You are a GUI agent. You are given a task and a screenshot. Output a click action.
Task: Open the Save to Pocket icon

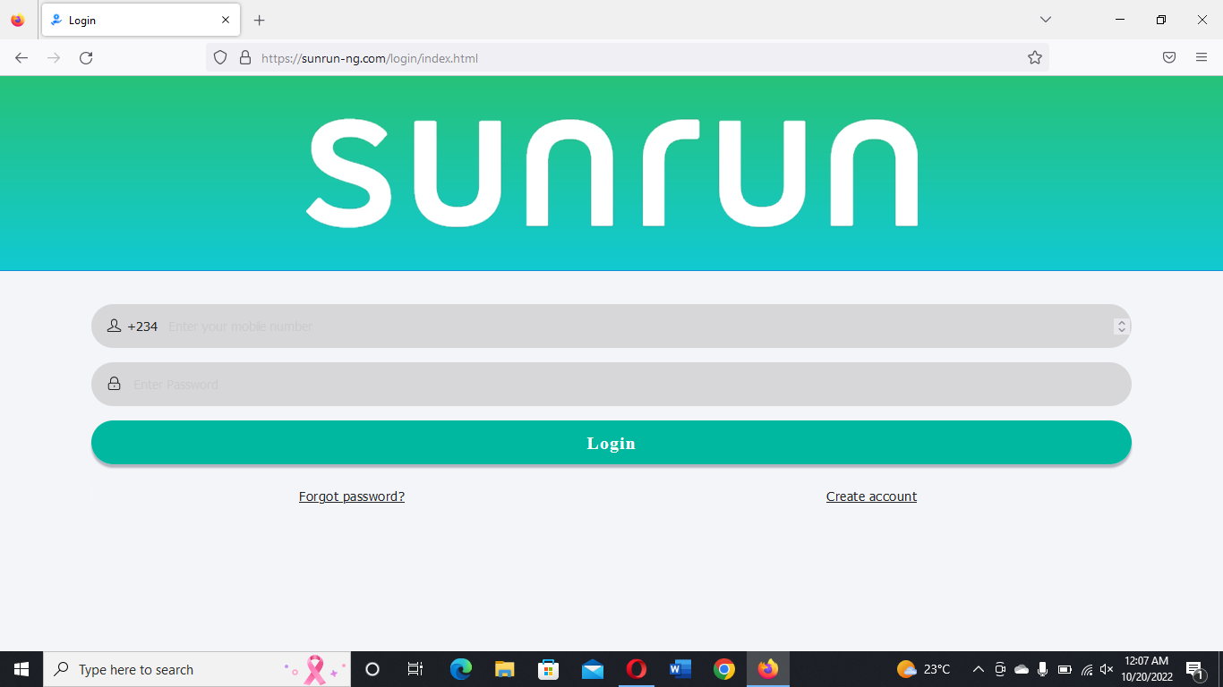1169,58
